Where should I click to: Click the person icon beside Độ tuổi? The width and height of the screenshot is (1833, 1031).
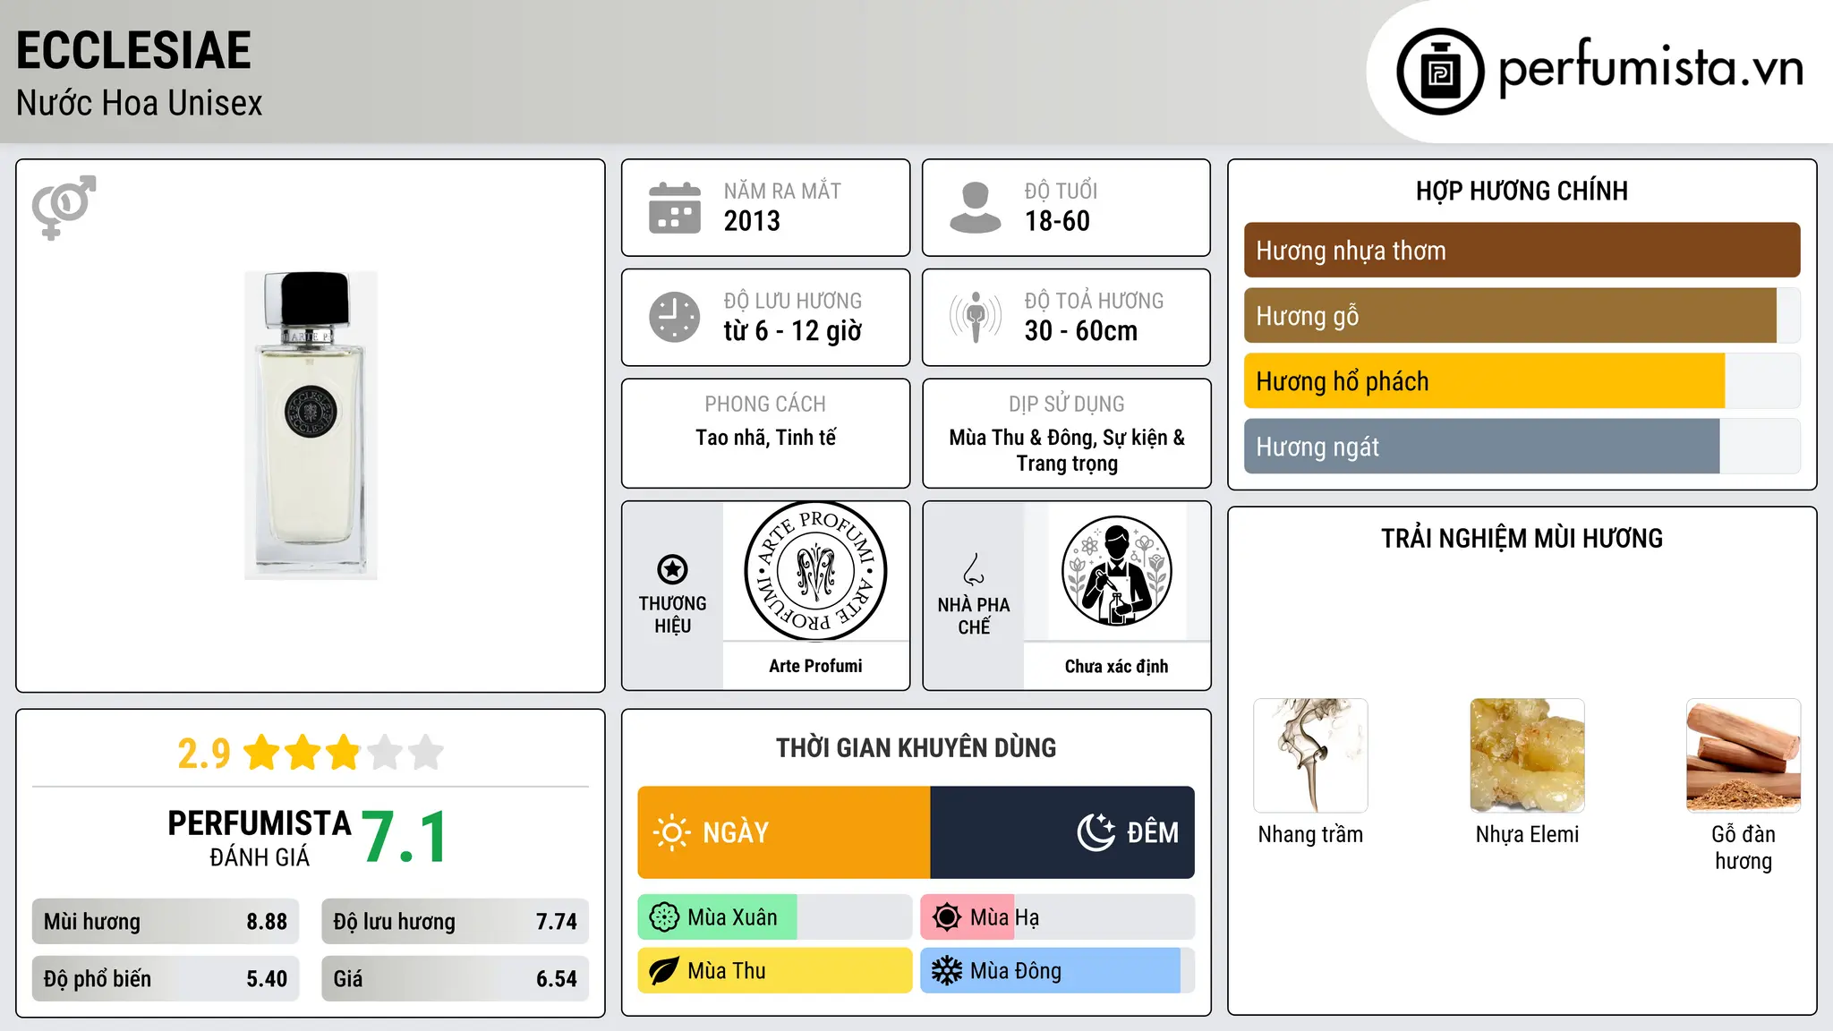click(x=976, y=208)
